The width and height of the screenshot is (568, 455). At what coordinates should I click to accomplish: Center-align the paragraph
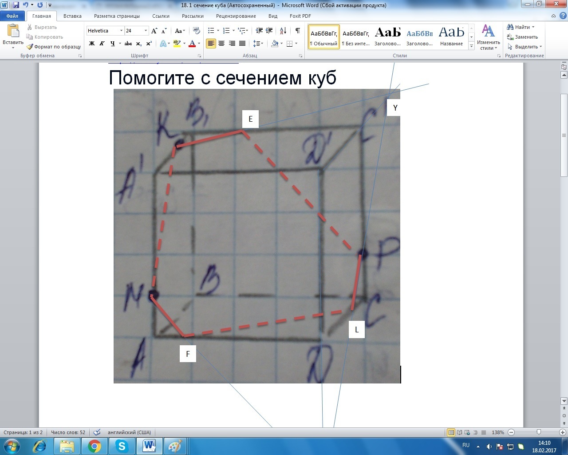tap(221, 44)
